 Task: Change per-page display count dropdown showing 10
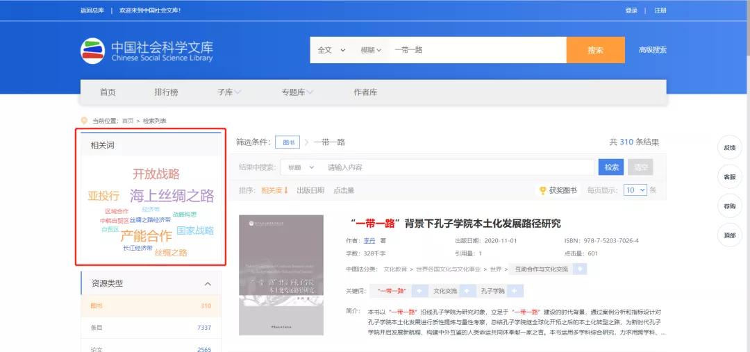(x=635, y=190)
